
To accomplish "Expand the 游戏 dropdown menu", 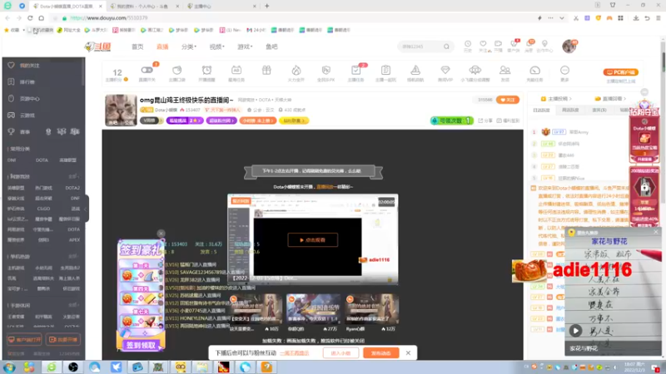I will [x=245, y=47].
